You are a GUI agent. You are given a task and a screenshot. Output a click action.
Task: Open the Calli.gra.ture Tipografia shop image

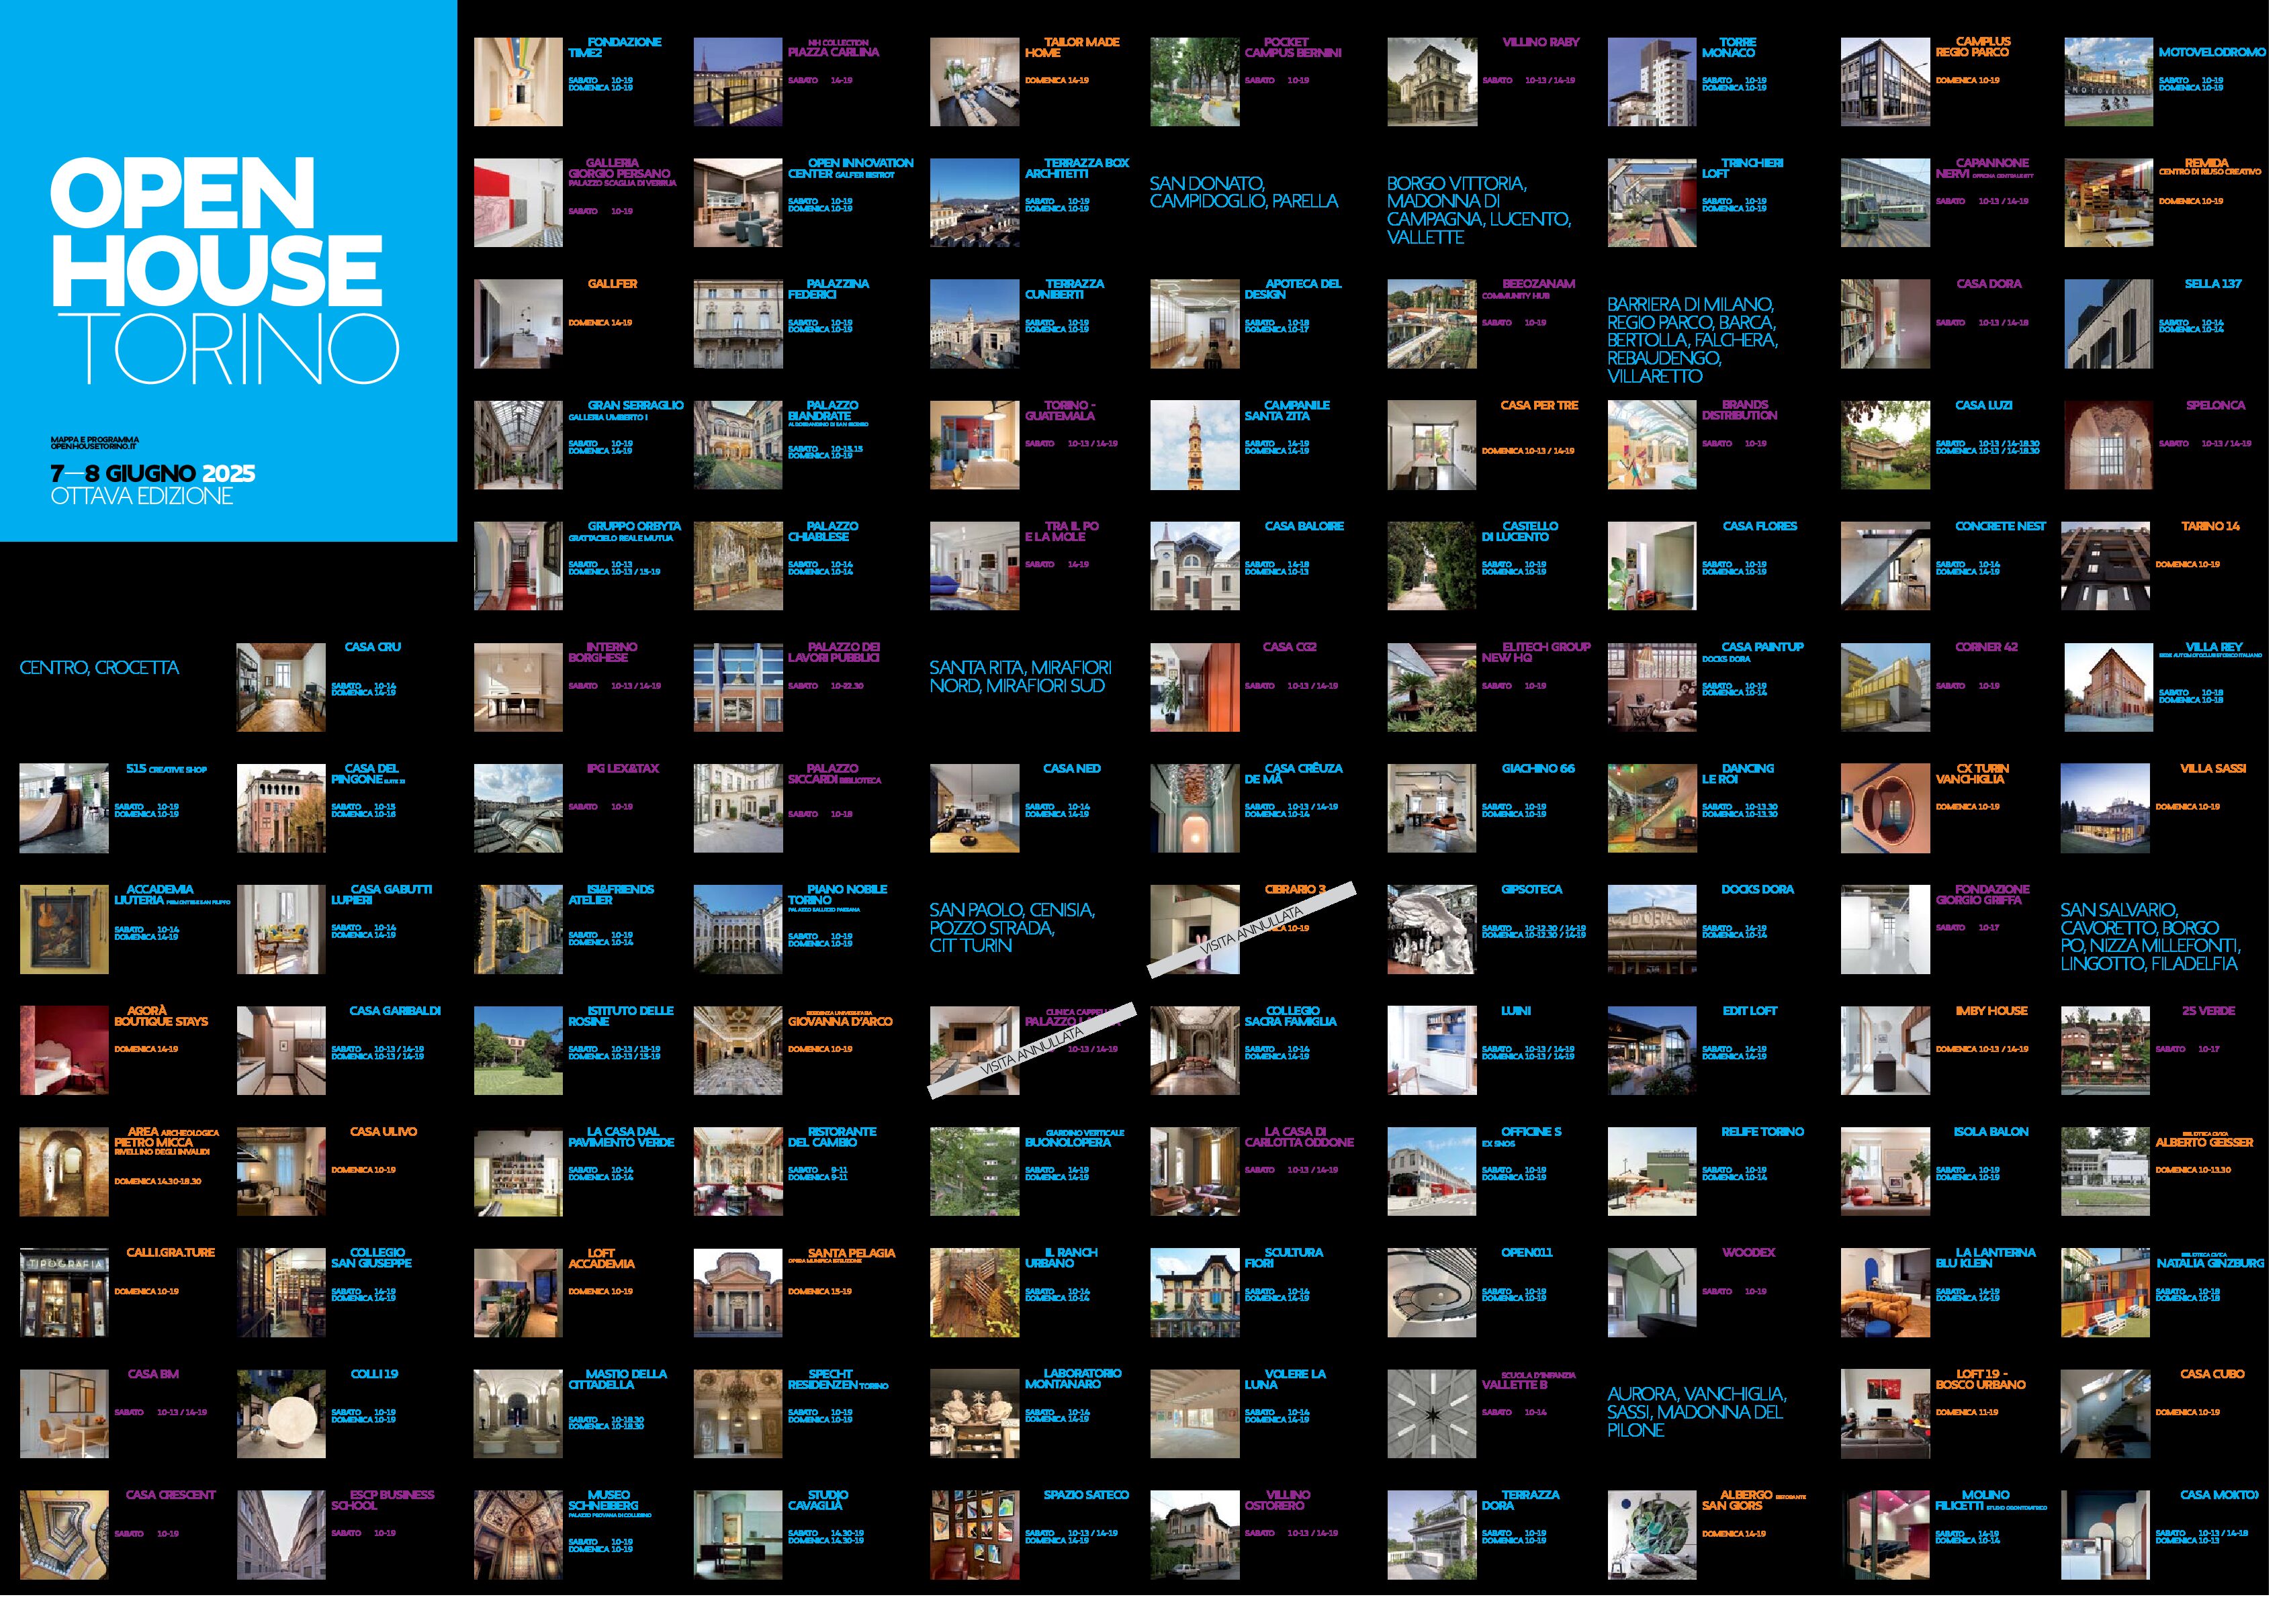[64, 1292]
